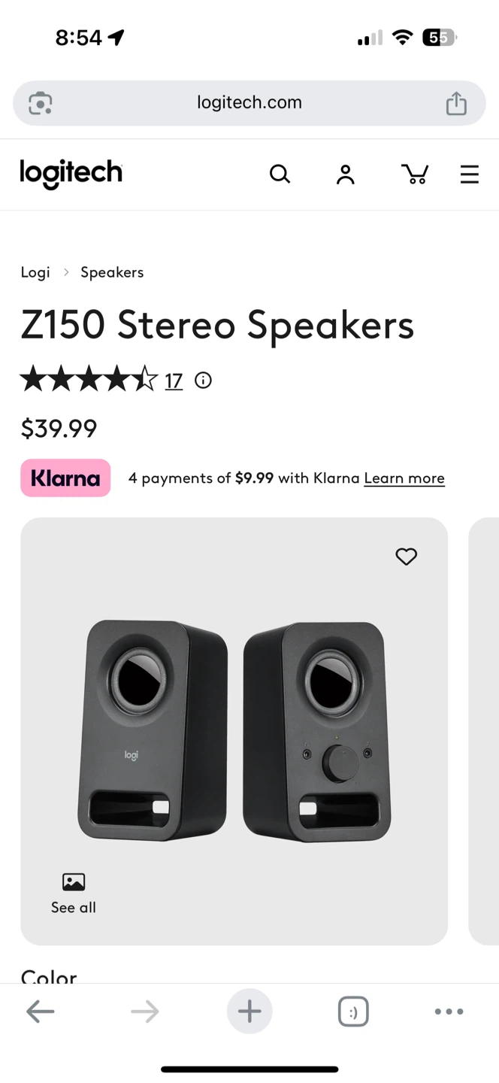Go back with browser back arrow

41,1012
